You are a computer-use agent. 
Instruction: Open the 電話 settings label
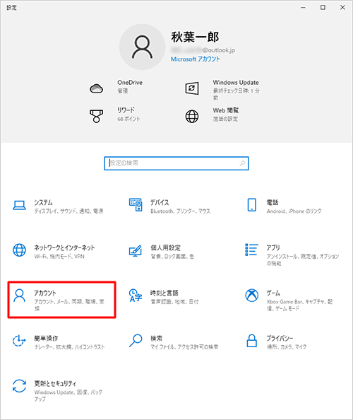tap(273, 202)
